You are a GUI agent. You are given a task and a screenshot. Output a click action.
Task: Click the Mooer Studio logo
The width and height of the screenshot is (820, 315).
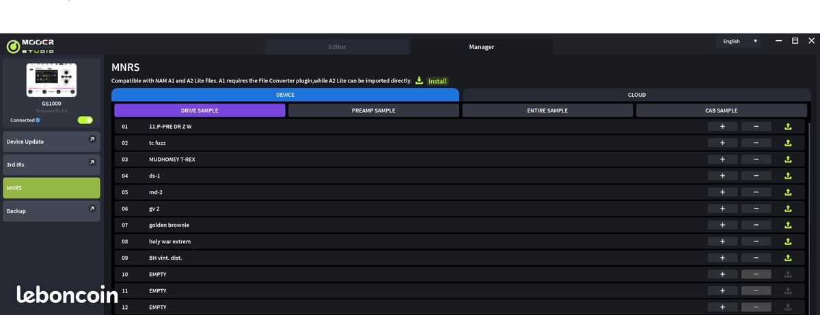(x=31, y=46)
